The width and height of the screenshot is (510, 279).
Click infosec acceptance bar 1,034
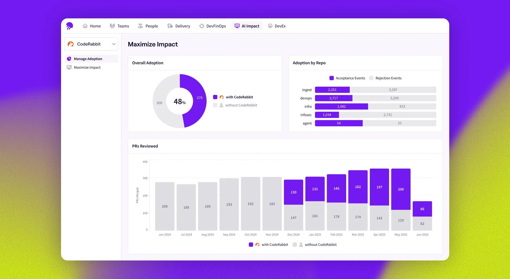[x=327, y=115]
